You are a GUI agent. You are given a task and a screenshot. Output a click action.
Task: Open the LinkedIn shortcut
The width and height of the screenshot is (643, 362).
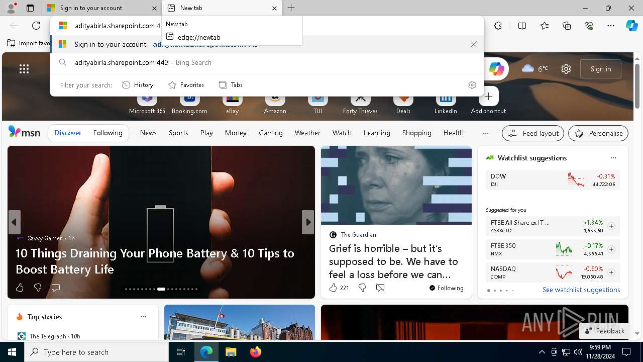tap(446, 104)
